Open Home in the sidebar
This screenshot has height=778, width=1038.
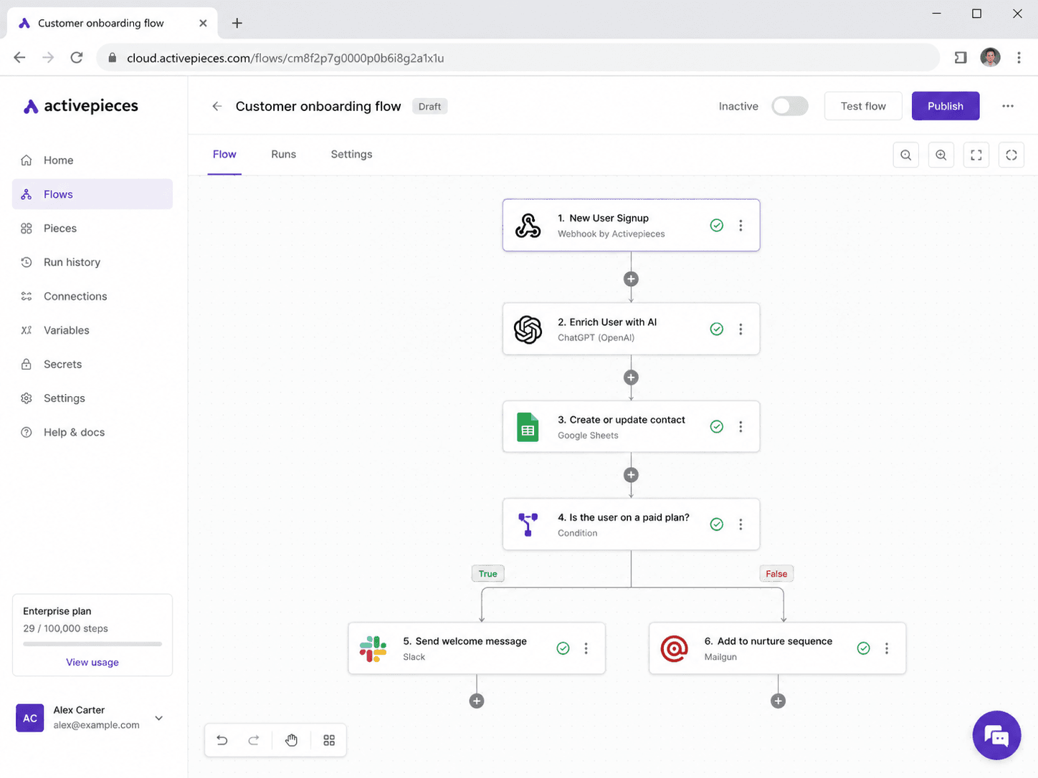pyautogui.click(x=92, y=160)
